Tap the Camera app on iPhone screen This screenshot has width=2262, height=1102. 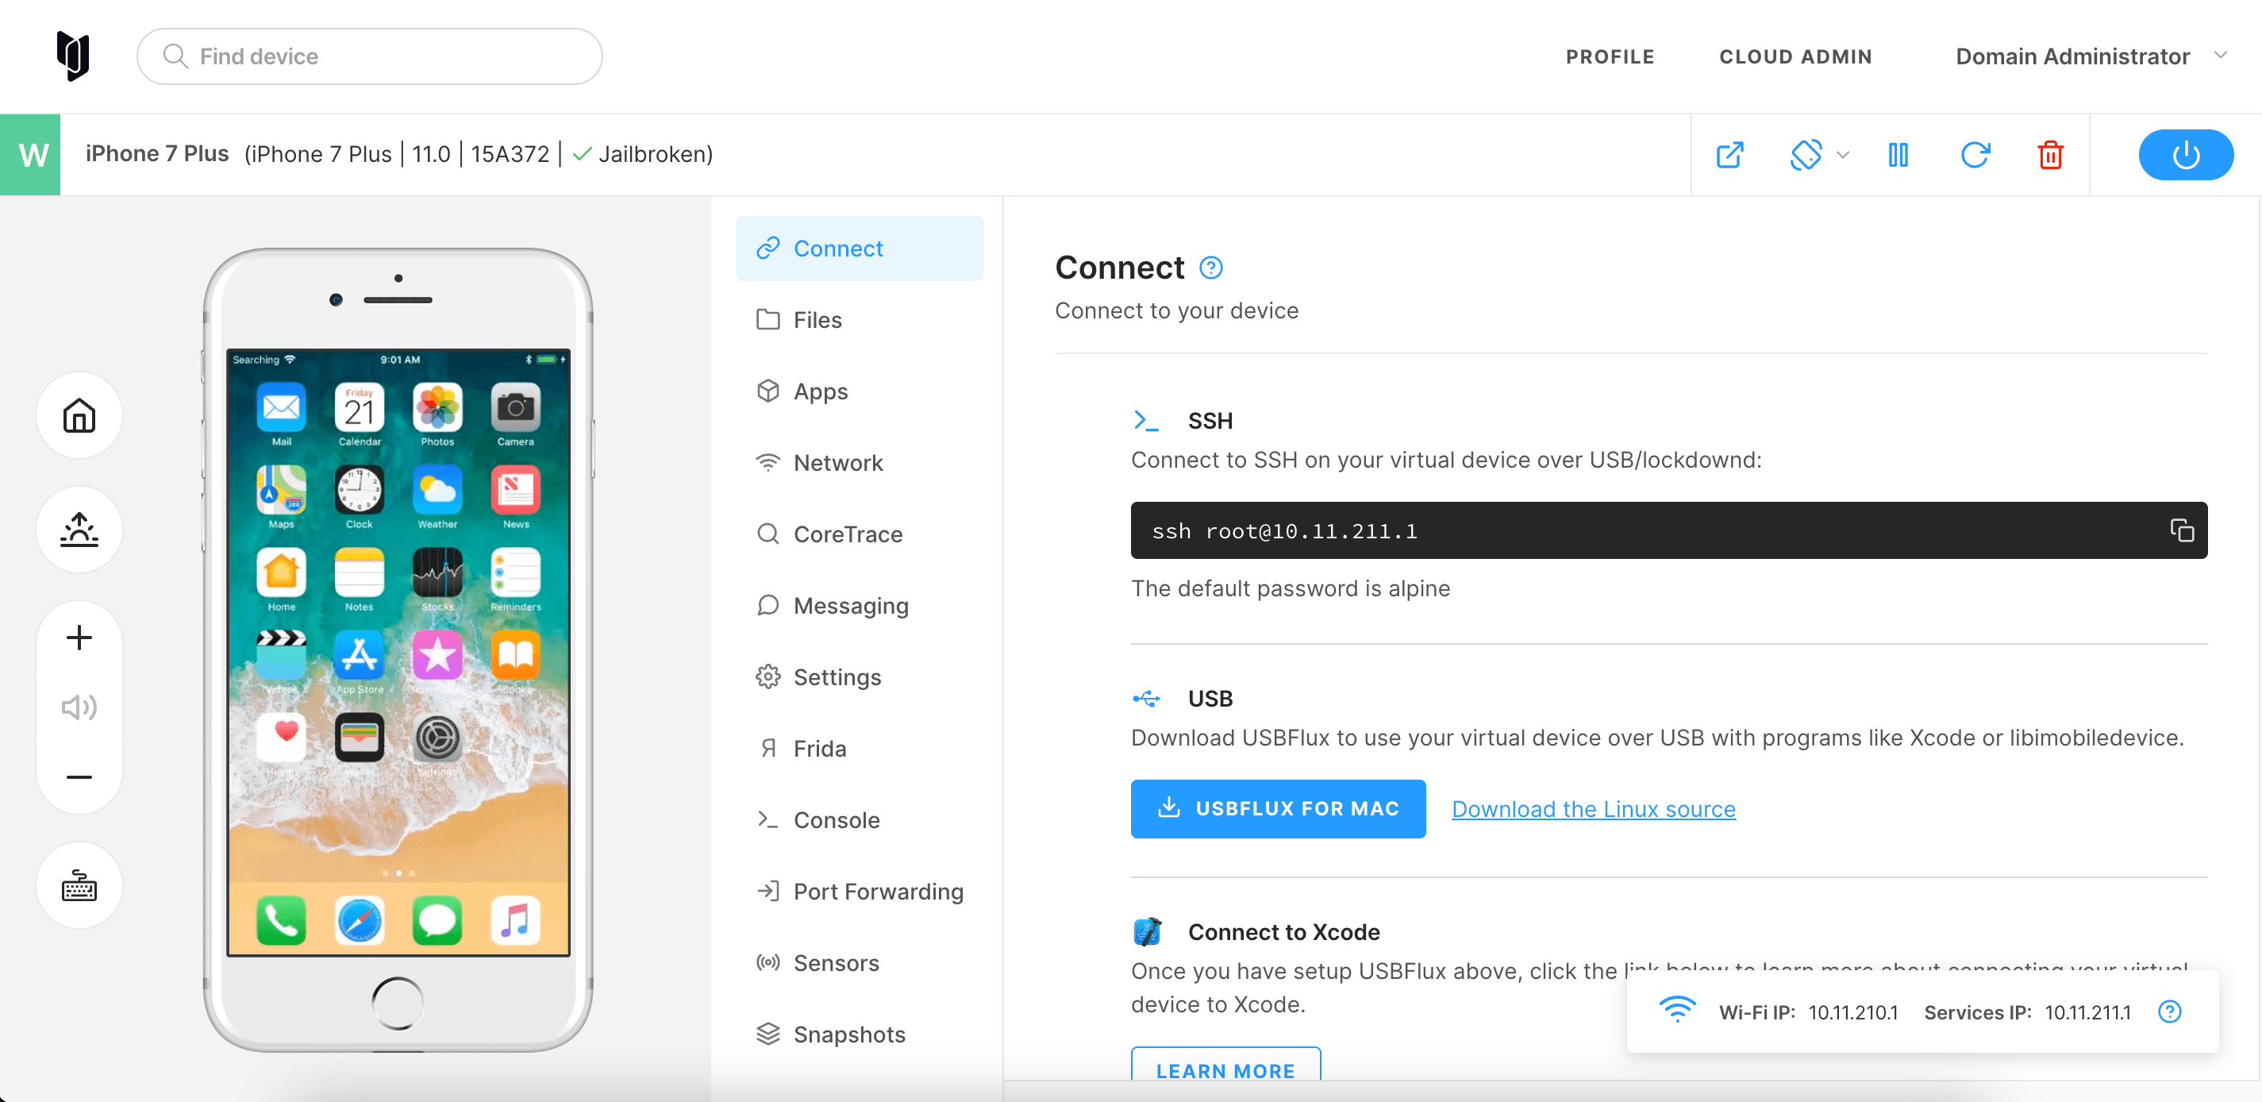point(515,409)
